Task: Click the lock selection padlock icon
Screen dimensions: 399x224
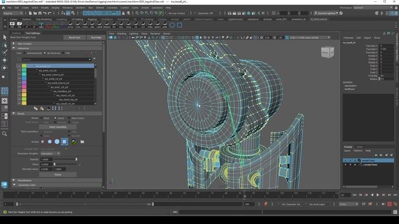Action: [123, 13]
